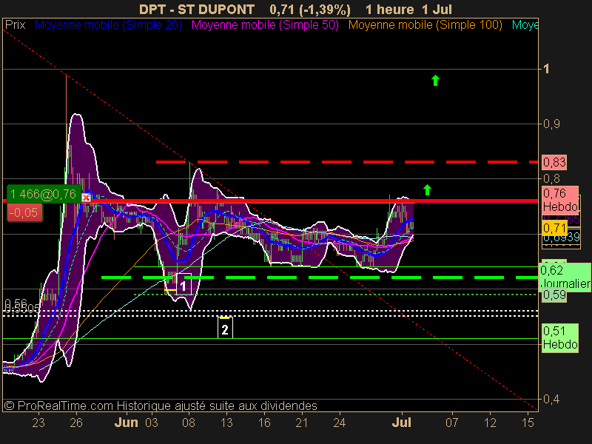This screenshot has width=592, height=444.
Task: Click the cyan 0,6939 moving average tag
Action: [x=561, y=237]
